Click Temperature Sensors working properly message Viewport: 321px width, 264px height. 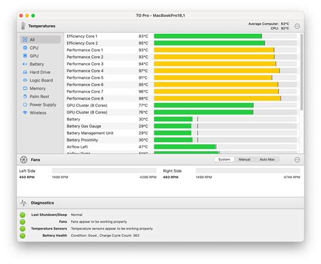pyautogui.click(x=112, y=229)
